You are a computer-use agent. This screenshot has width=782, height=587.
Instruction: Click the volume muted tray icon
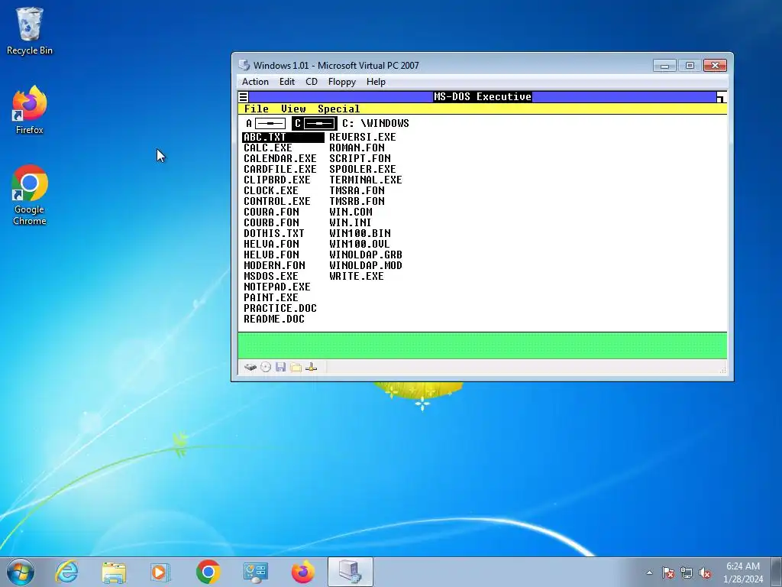[x=705, y=573]
